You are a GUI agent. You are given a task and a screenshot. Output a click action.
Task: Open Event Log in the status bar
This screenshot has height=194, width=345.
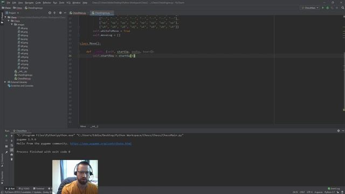(x=334, y=189)
